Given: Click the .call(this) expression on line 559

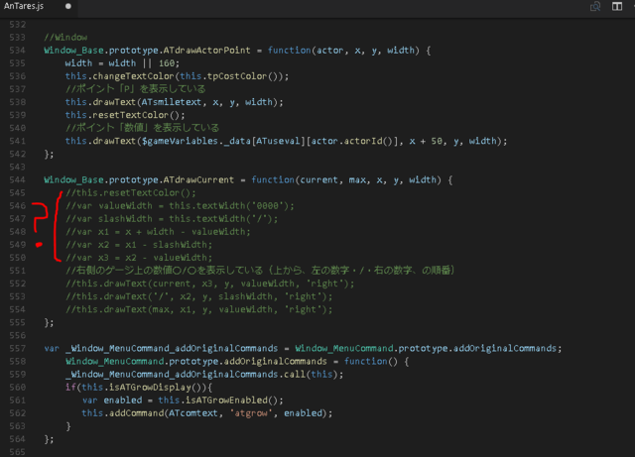Looking at the screenshot, I should click(308, 374).
